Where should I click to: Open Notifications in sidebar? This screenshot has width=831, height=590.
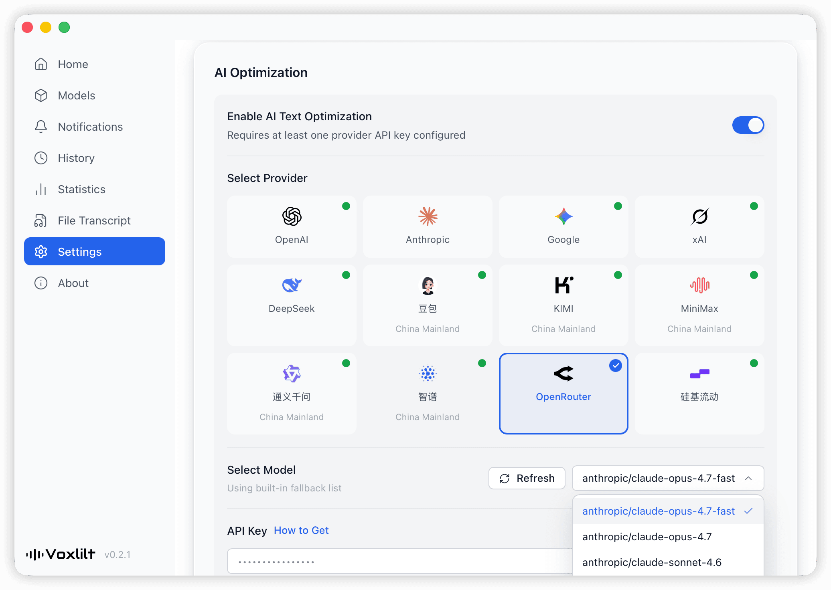point(95,127)
